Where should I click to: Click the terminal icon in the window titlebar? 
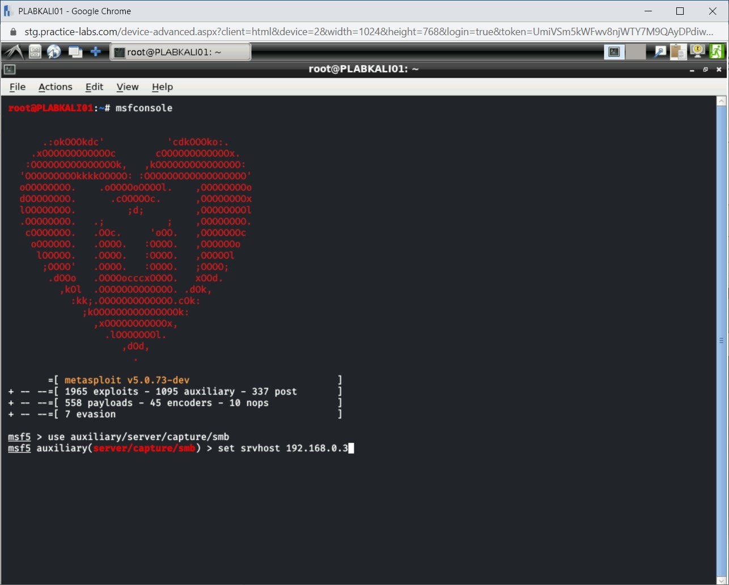coord(9,69)
